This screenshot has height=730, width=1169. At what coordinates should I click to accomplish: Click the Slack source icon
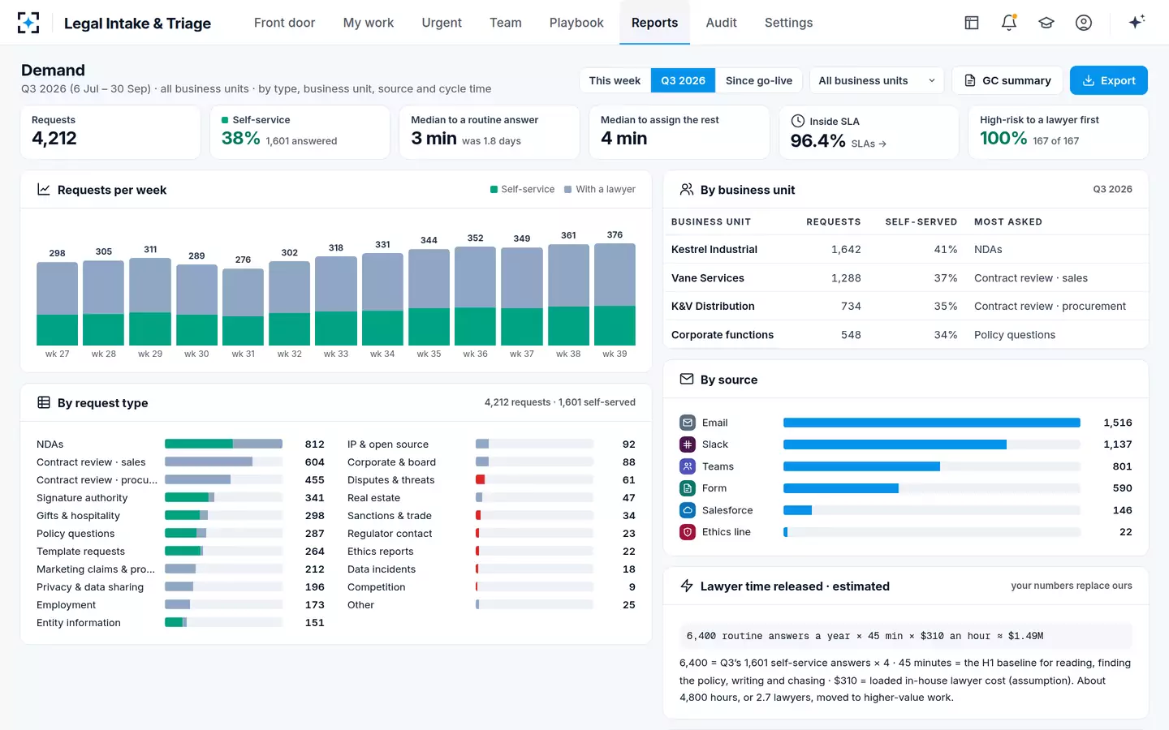tap(688, 444)
